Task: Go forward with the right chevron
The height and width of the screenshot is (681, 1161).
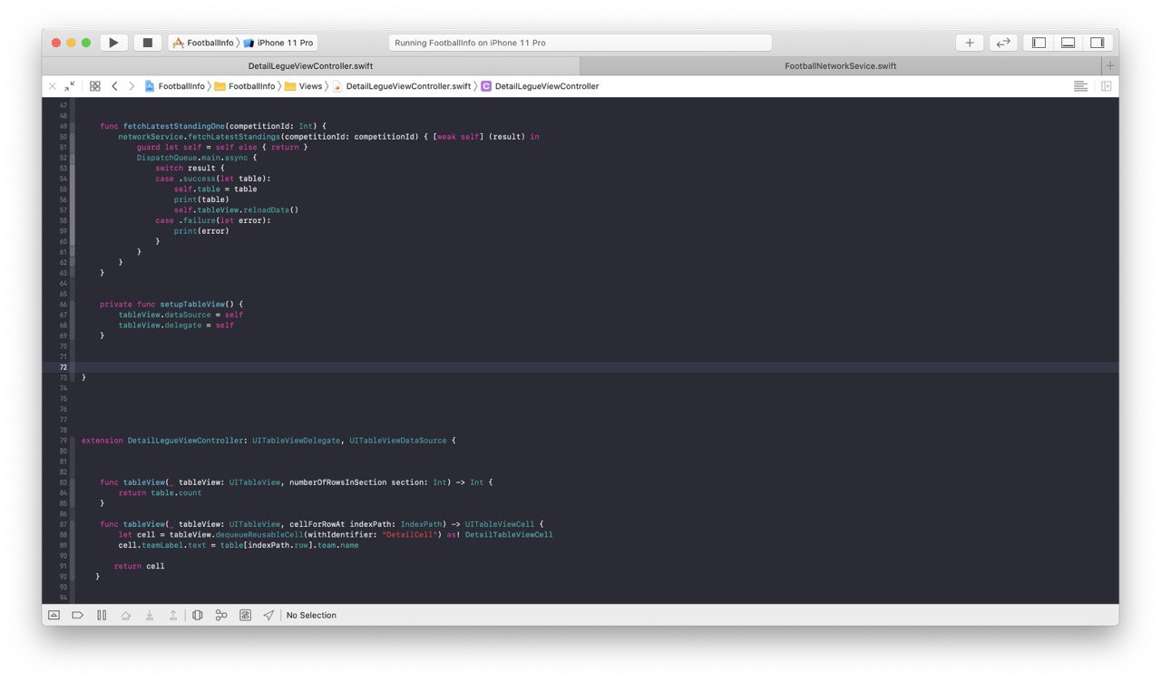Action: [x=132, y=86]
